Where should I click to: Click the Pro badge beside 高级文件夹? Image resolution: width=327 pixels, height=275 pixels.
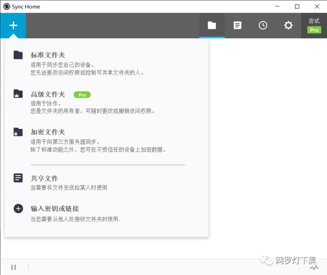82,95
